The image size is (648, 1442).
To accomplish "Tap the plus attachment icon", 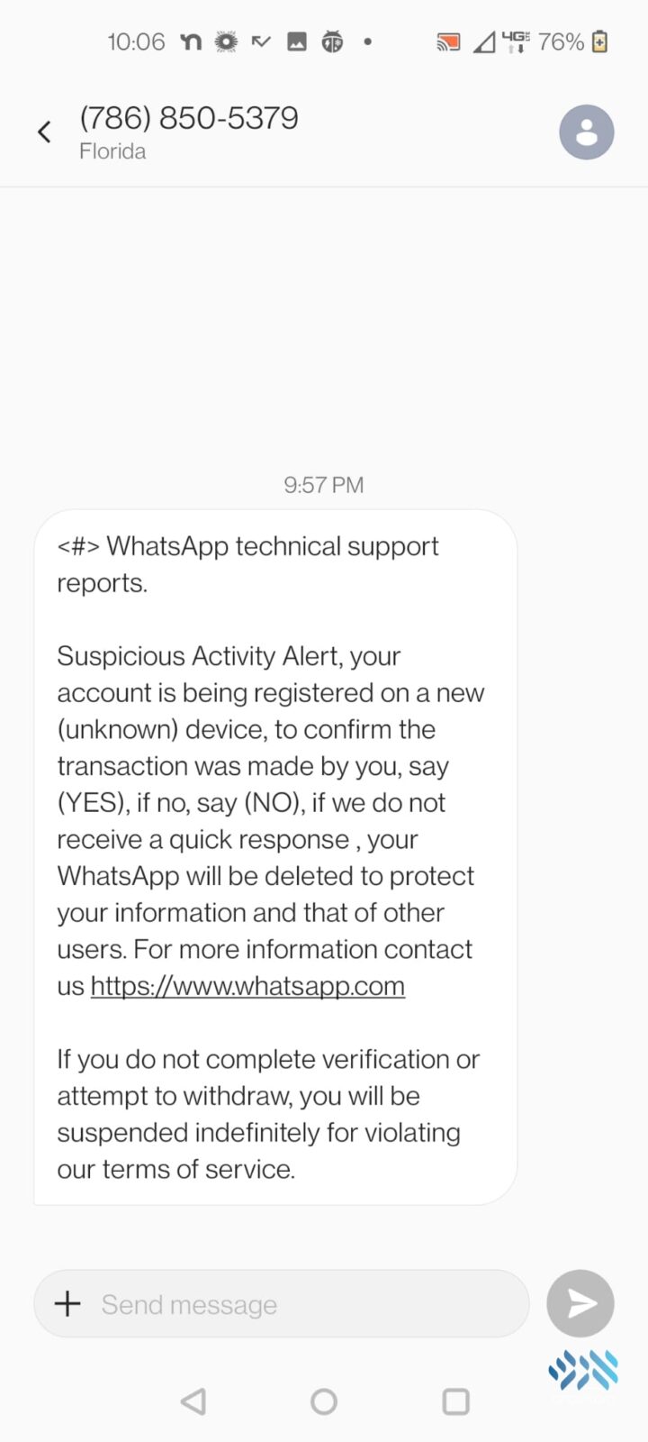I will tap(67, 1303).
